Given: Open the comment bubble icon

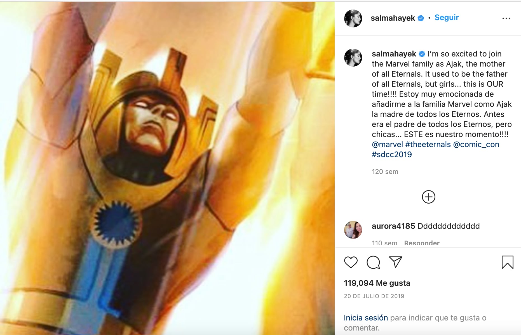Looking at the screenshot, I should pyautogui.click(x=373, y=262).
